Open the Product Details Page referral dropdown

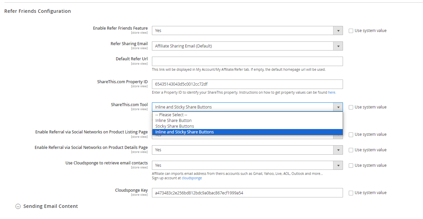(247, 150)
